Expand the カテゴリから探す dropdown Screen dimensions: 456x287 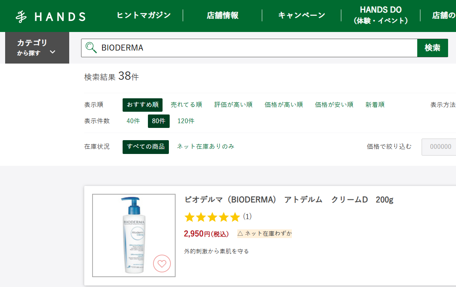[37, 48]
